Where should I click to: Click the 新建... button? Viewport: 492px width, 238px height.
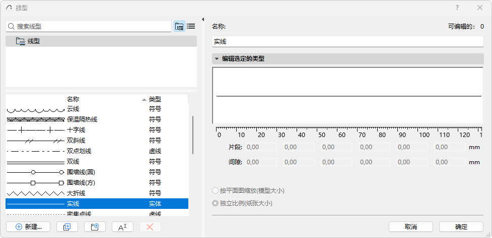point(28,227)
